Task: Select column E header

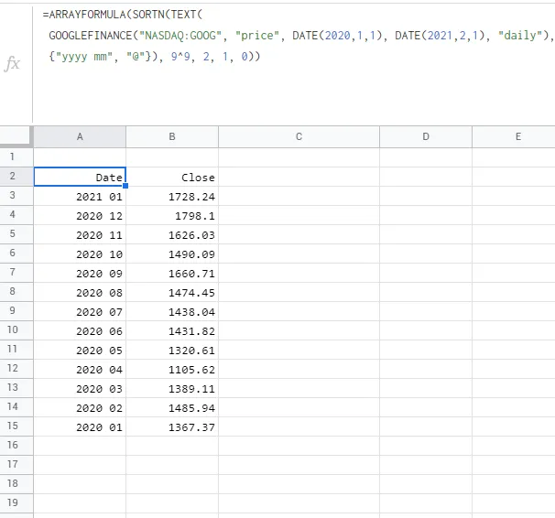Action: pos(514,137)
